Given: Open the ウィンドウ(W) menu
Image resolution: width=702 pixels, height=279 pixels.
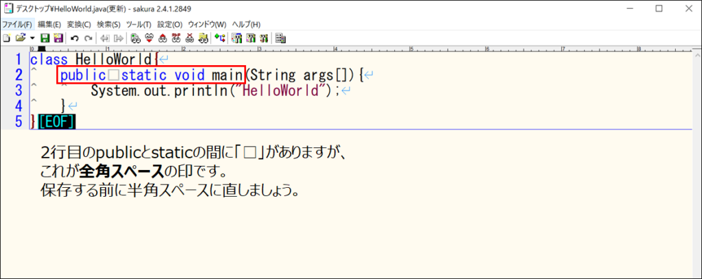Looking at the screenshot, I should point(207,24).
